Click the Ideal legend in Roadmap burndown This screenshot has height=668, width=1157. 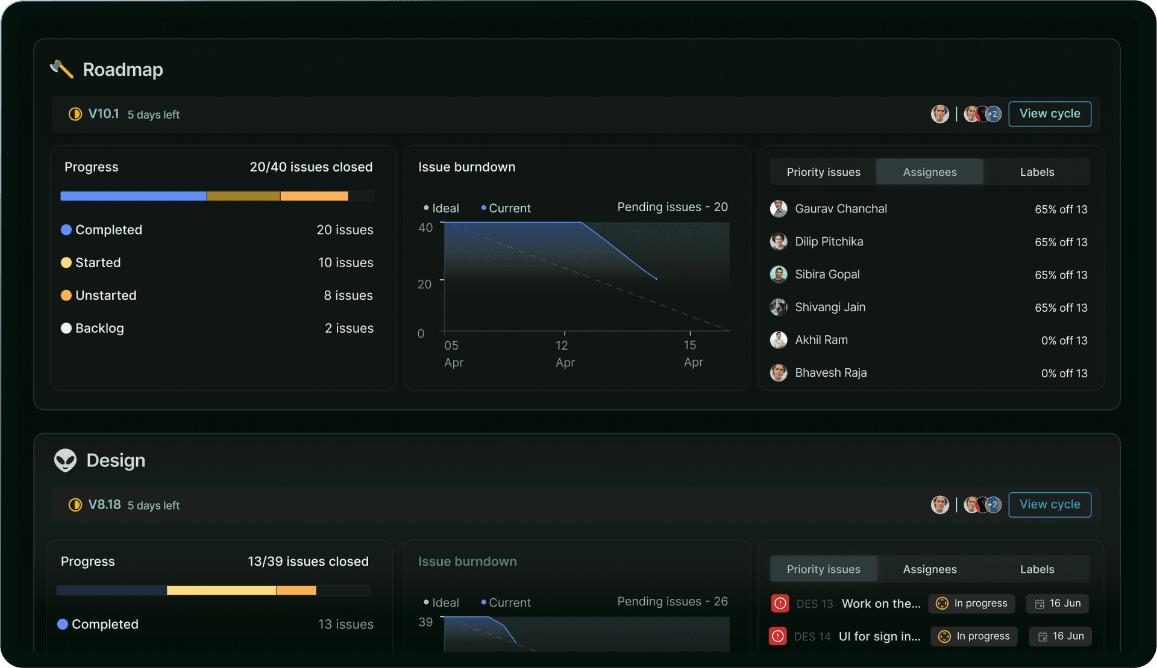click(x=441, y=208)
